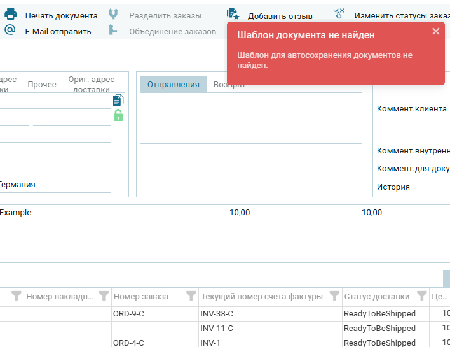Viewport: 450px width, 347px height.
Task: Open filter for Номер накладной column
Action: pyautogui.click(x=104, y=296)
